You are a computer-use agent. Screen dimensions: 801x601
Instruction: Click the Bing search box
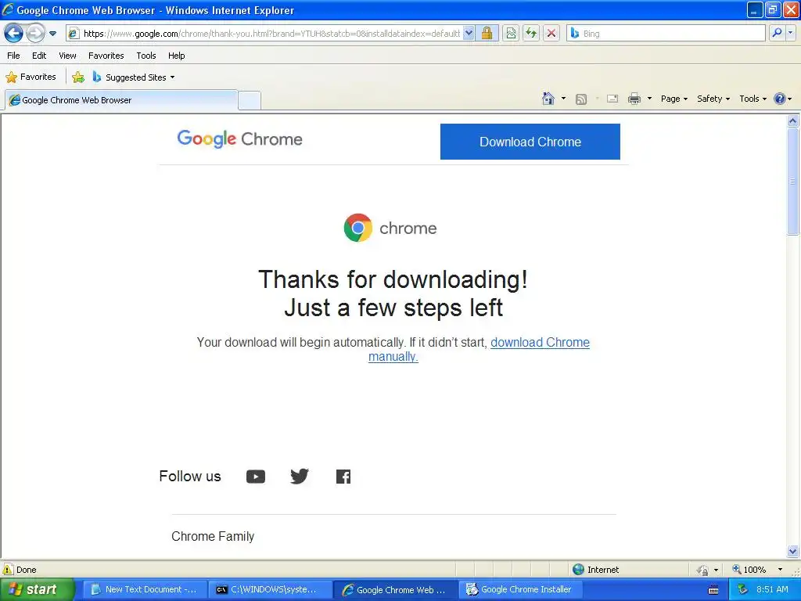(x=666, y=34)
